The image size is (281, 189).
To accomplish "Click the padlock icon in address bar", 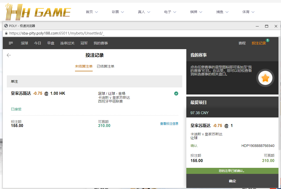I will tap(6, 33).
